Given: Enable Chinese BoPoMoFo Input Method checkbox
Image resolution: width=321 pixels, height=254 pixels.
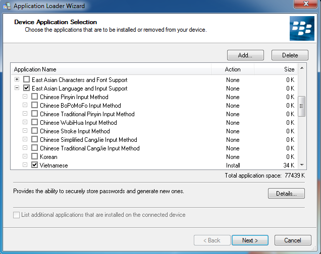Looking at the screenshot, I should [x=34, y=105].
